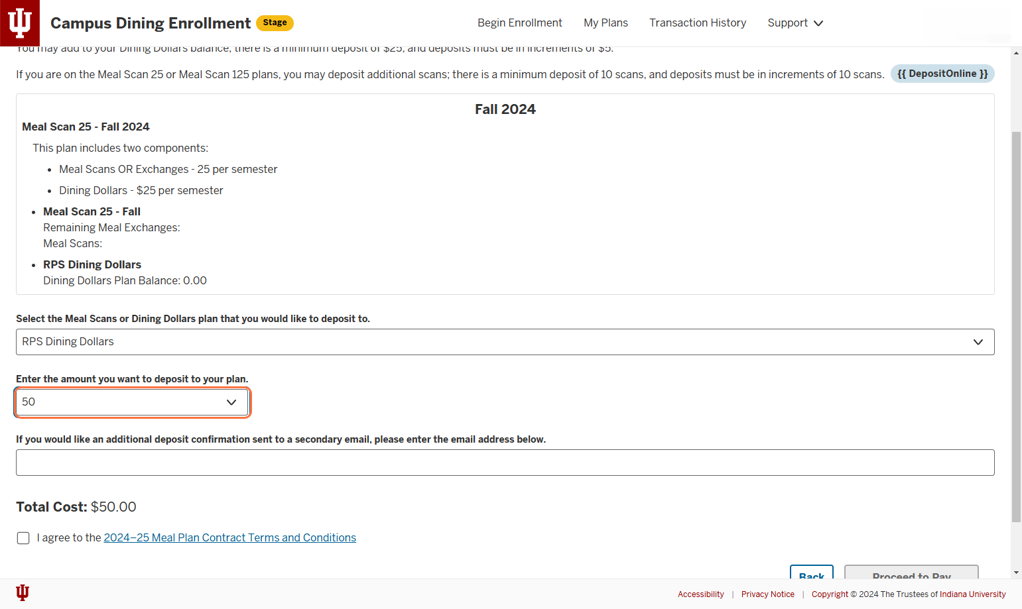The height and width of the screenshot is (609, 1022).
Task: Open the RPS Dining Dollars plan dropdown
Action: [x=505, y=342]
